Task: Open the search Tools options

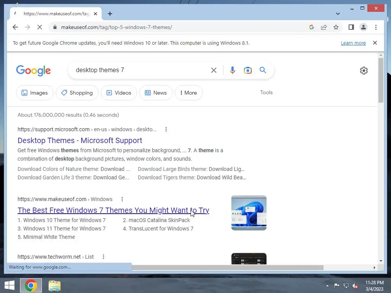Action: tap(266, 92)
